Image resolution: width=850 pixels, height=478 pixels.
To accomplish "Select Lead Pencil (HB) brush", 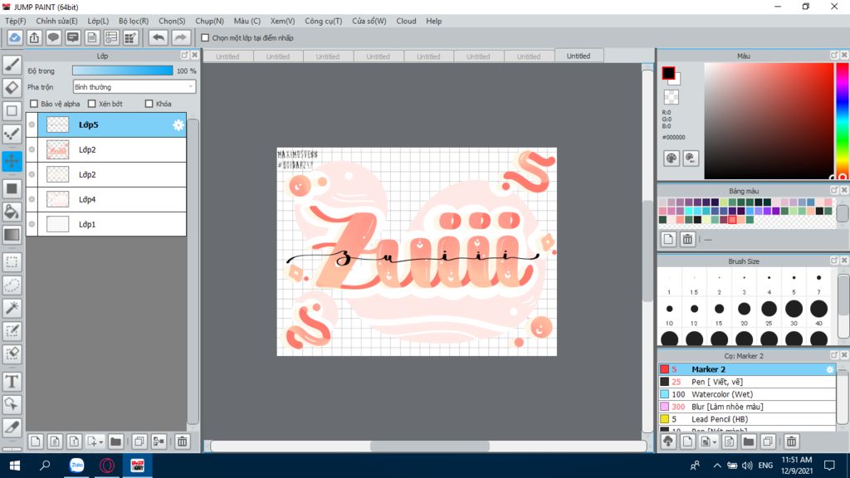I will 747,419.
